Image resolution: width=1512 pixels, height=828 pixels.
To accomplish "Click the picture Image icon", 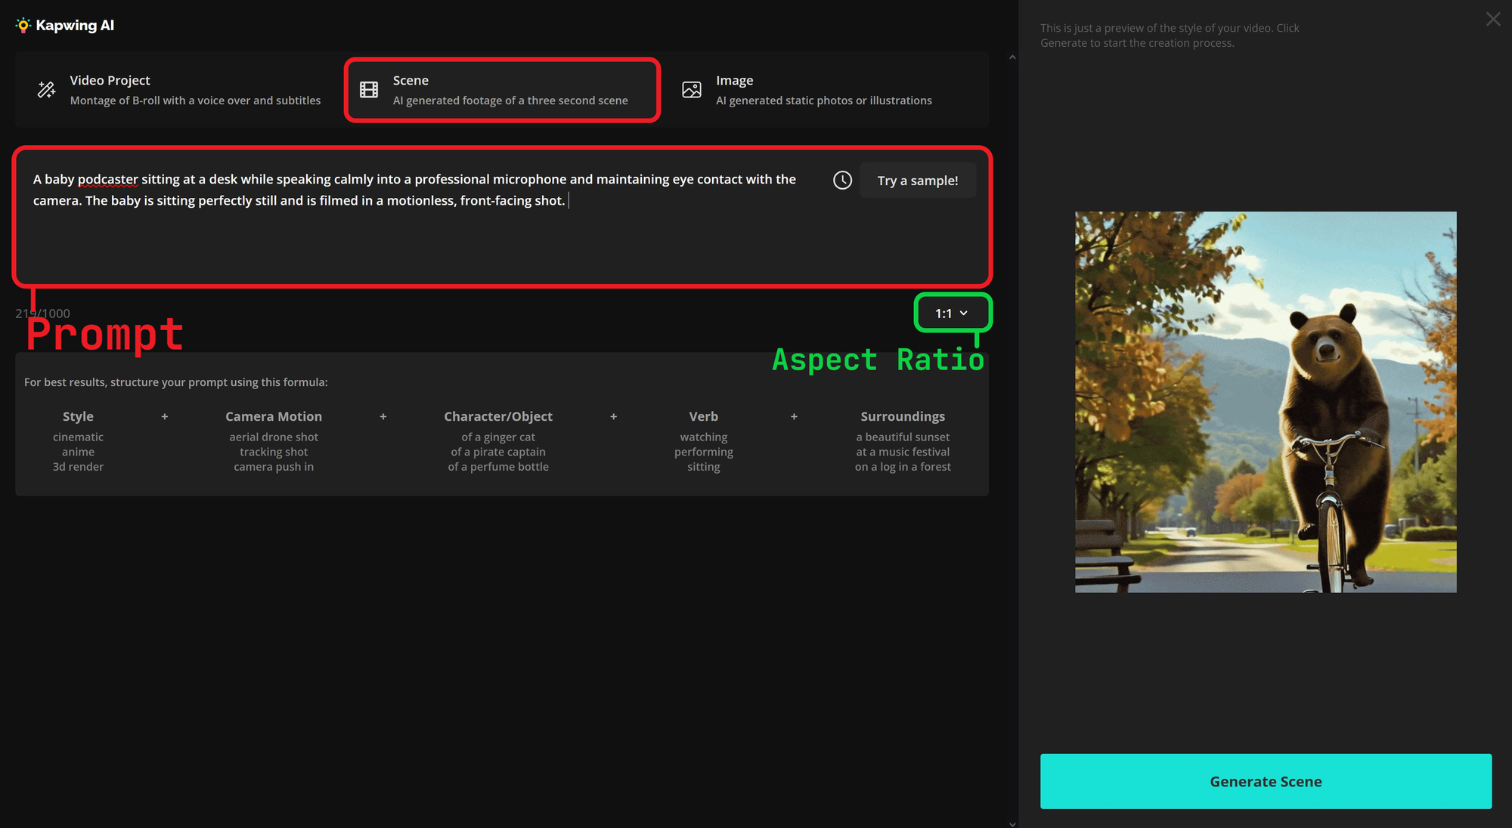I will click(692, 90).
